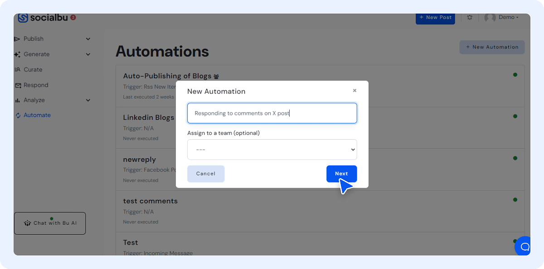Open the notification bell icon

tap(470, 17)
